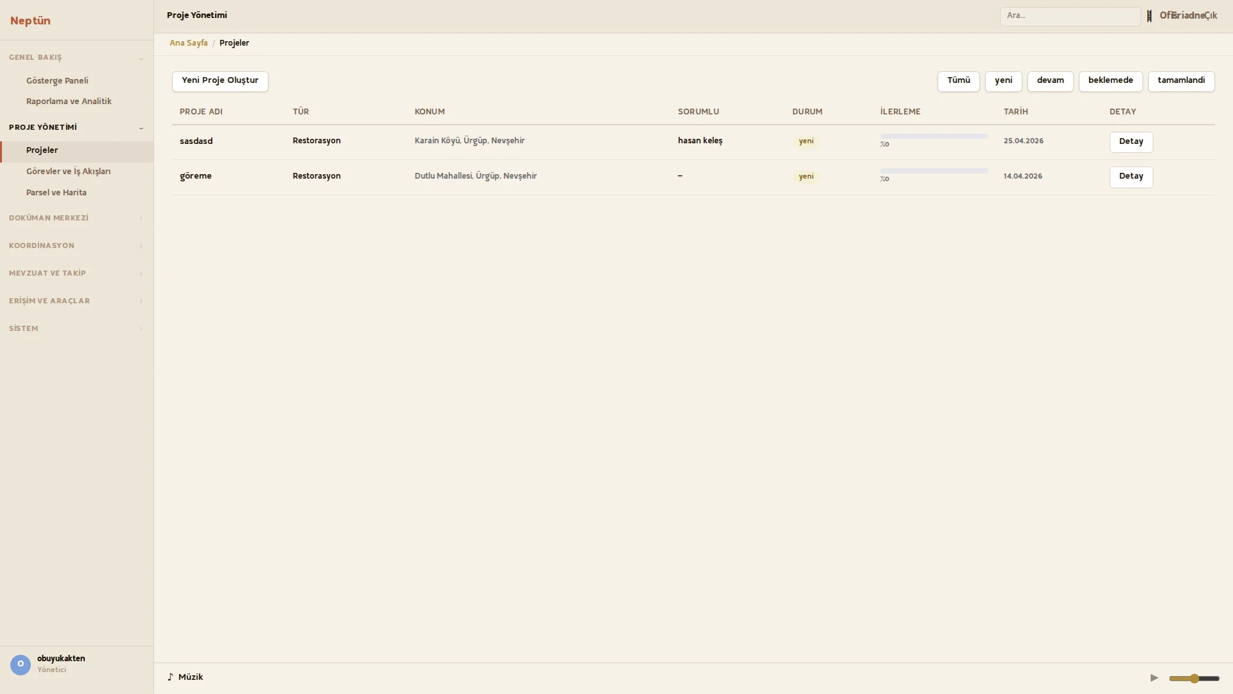Click Yeni Proje Oluştur button

coord(220,81)
